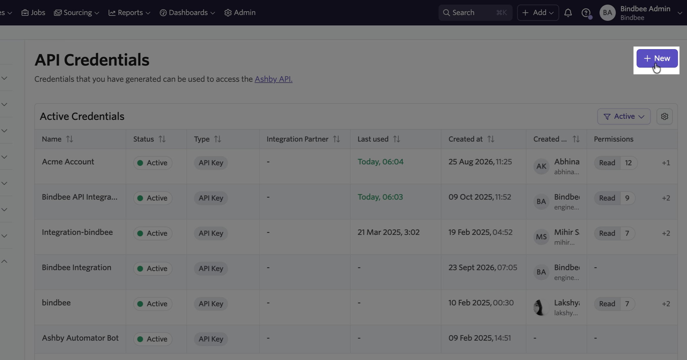
Task: Click the BA user avatar in header
Action: pyautogui.click(x=607, y=13)
